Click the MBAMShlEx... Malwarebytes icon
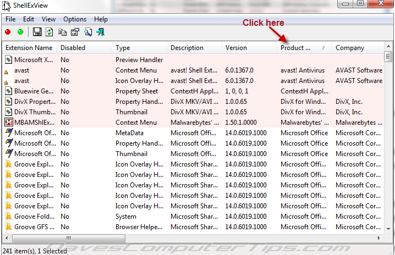This screenshot has height=255, width=395. click(9, 123)
